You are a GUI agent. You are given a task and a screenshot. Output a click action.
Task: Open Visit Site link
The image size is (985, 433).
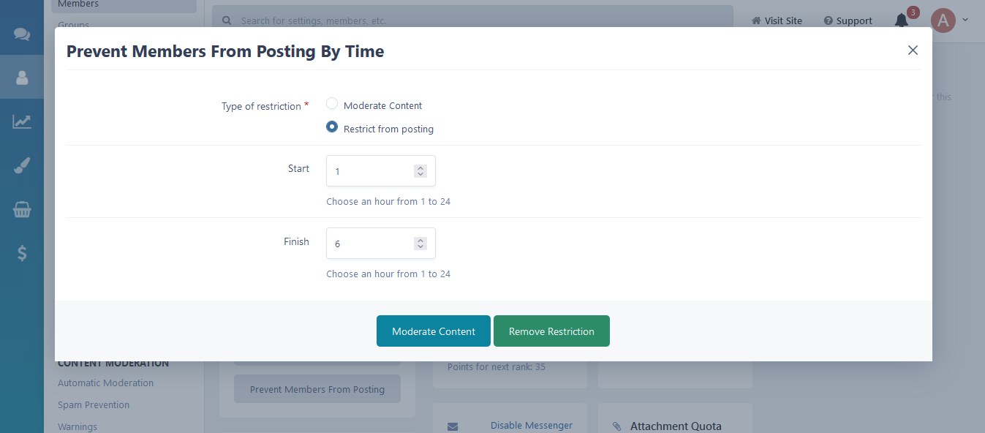(777, 20)
